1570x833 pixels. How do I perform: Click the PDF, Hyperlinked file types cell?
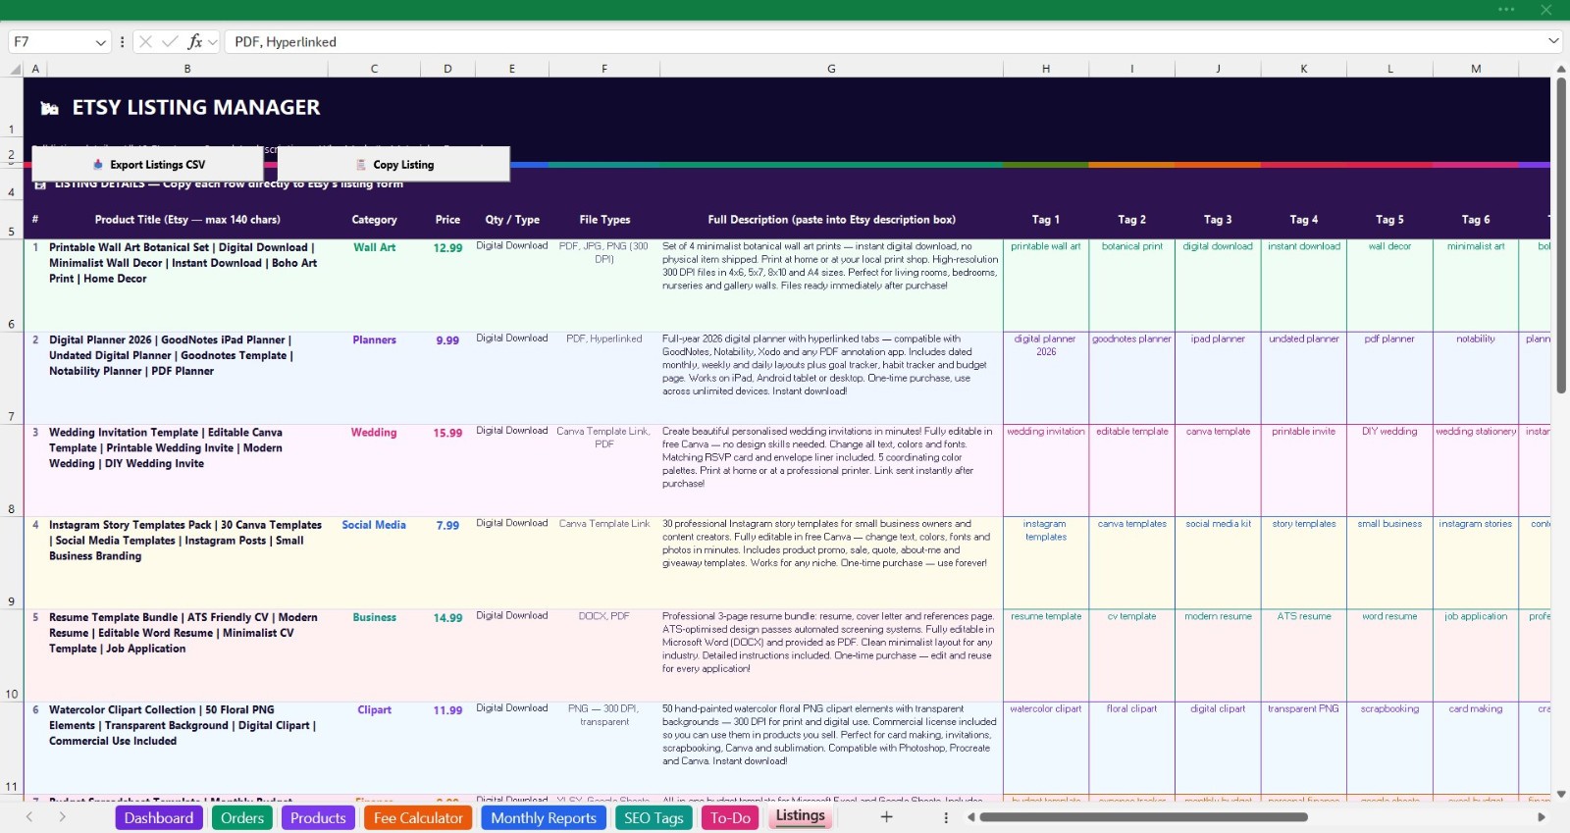[x=604, y=378]
